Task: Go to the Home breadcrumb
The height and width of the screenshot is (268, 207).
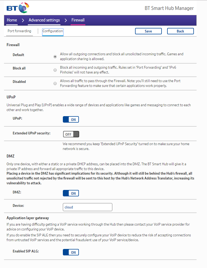Action: pos(12,20)
